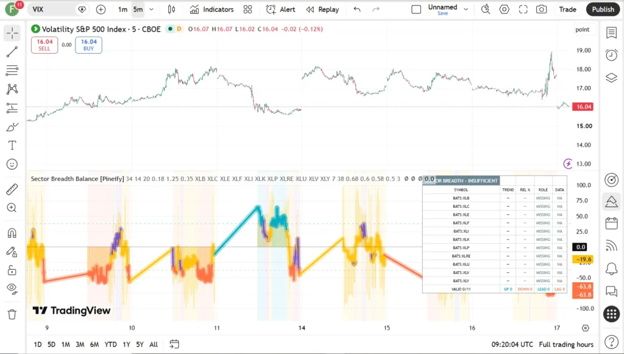
Task: Open the 09:20:04 UTC timezone menu
Action: [512, 344]
